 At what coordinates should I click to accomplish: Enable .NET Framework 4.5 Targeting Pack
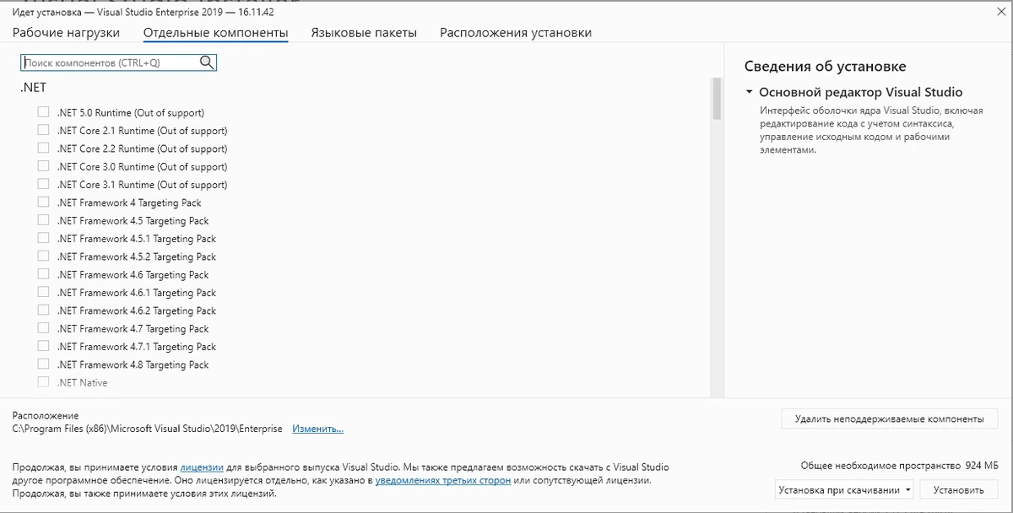pos(43,220)
